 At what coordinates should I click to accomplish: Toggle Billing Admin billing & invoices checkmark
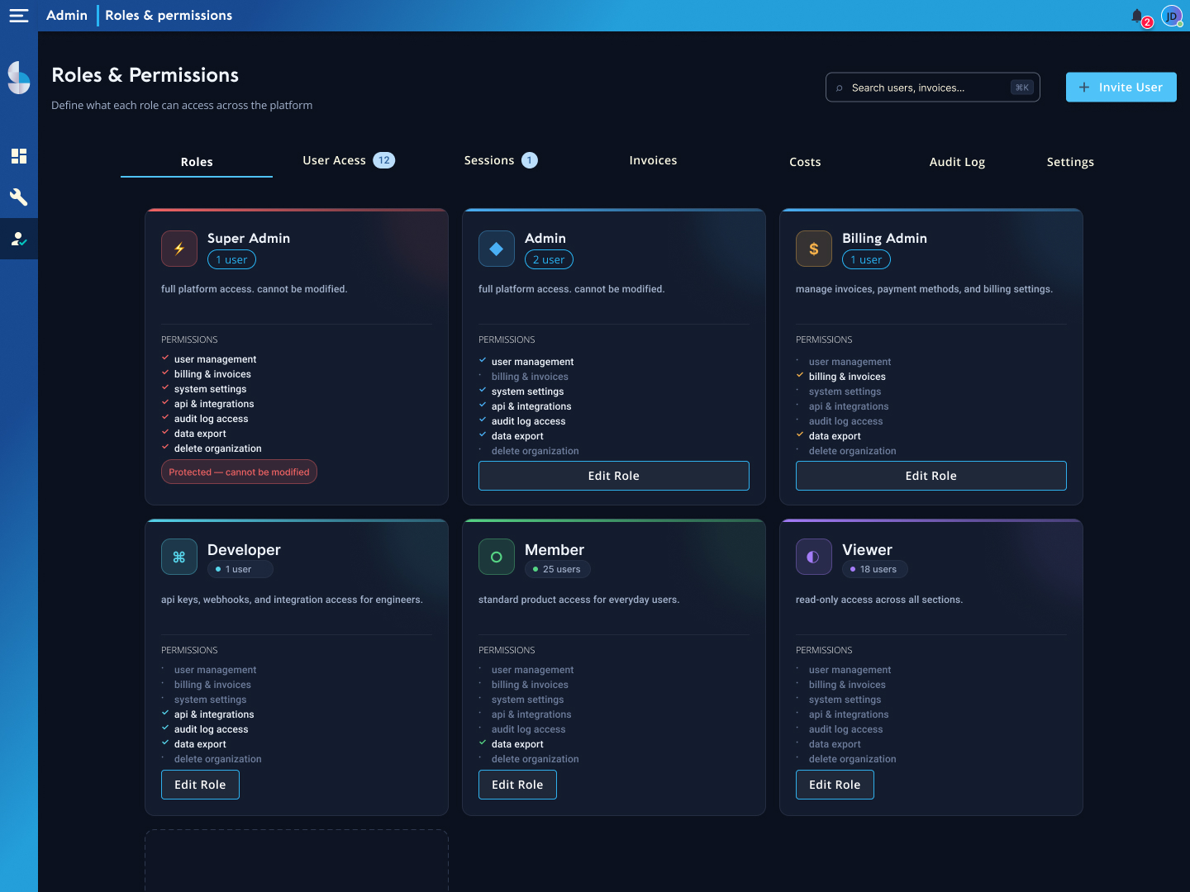[800, 376]
